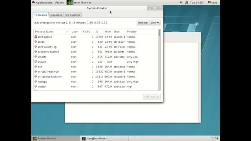
Task: Sort by Mem column header
Action: click(x=108, y=32)
